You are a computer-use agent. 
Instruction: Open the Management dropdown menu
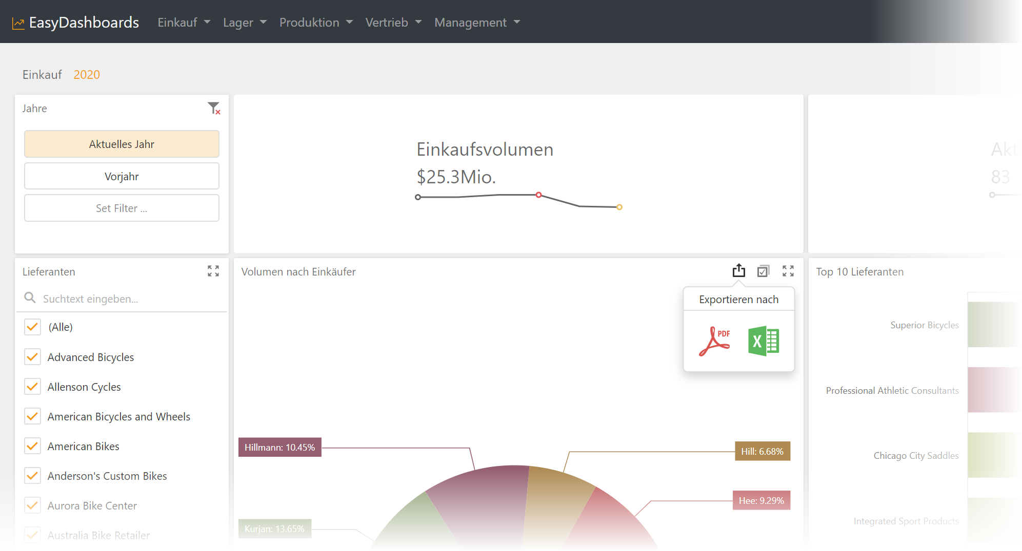point(477,23)
